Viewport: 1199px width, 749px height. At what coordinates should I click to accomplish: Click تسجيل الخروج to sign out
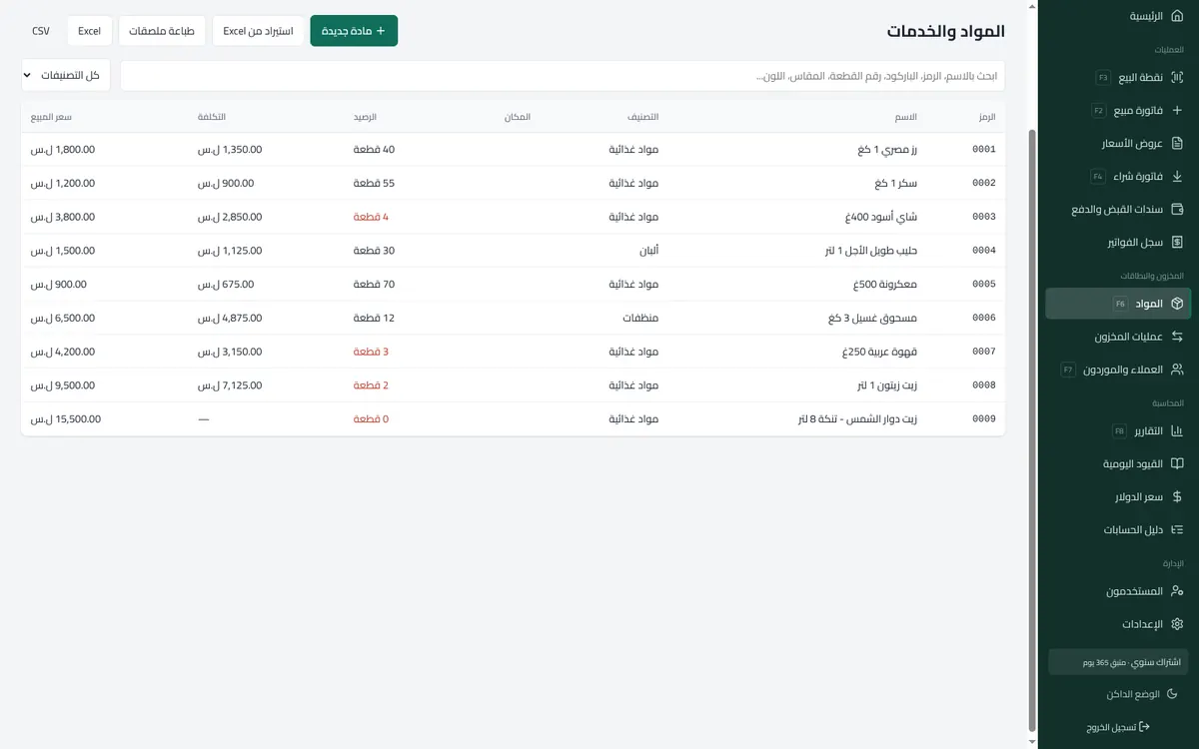[x=1118, y=727]
